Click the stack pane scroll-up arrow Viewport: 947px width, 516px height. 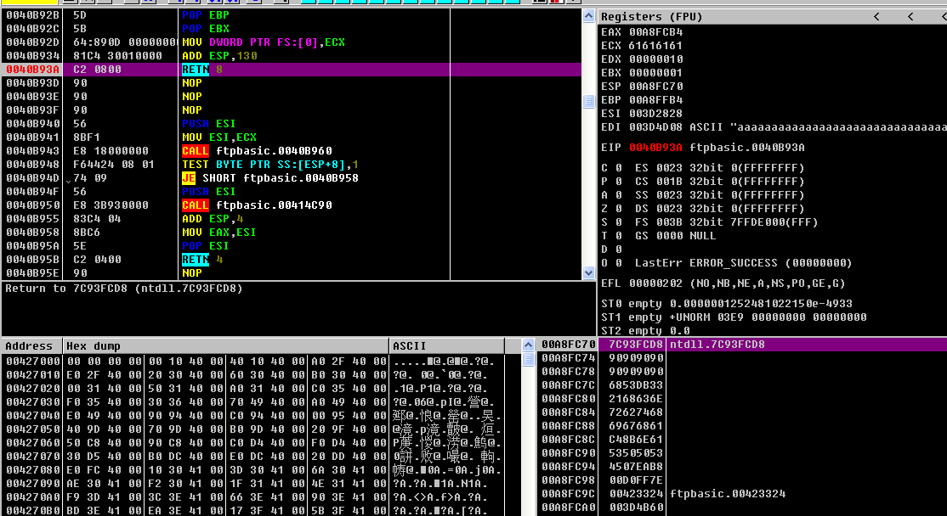coord(530,345)
